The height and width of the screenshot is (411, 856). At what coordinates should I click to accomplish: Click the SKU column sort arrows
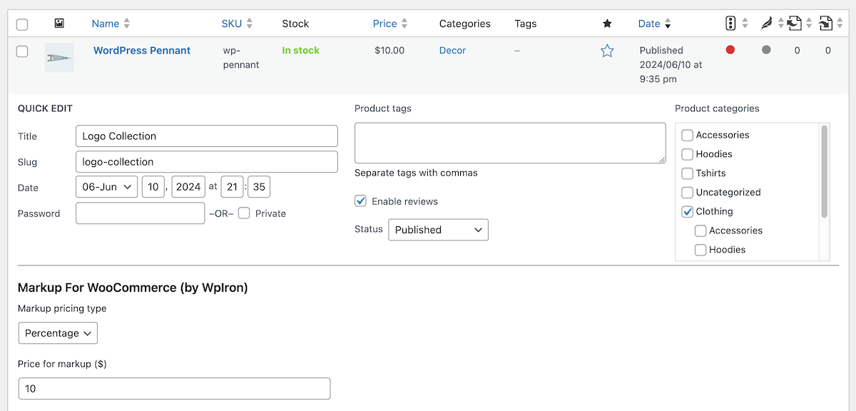[x=250, y=24]
